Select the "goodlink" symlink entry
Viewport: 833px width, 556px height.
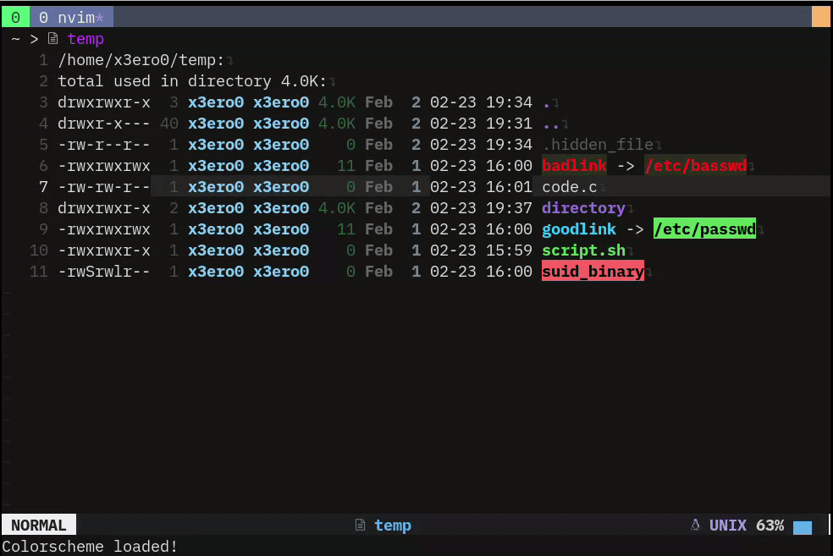579,229
